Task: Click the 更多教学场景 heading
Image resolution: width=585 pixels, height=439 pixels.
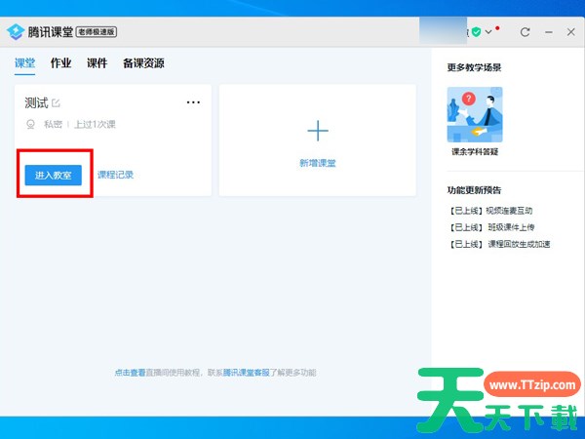Action: click(x=474, y=67)
